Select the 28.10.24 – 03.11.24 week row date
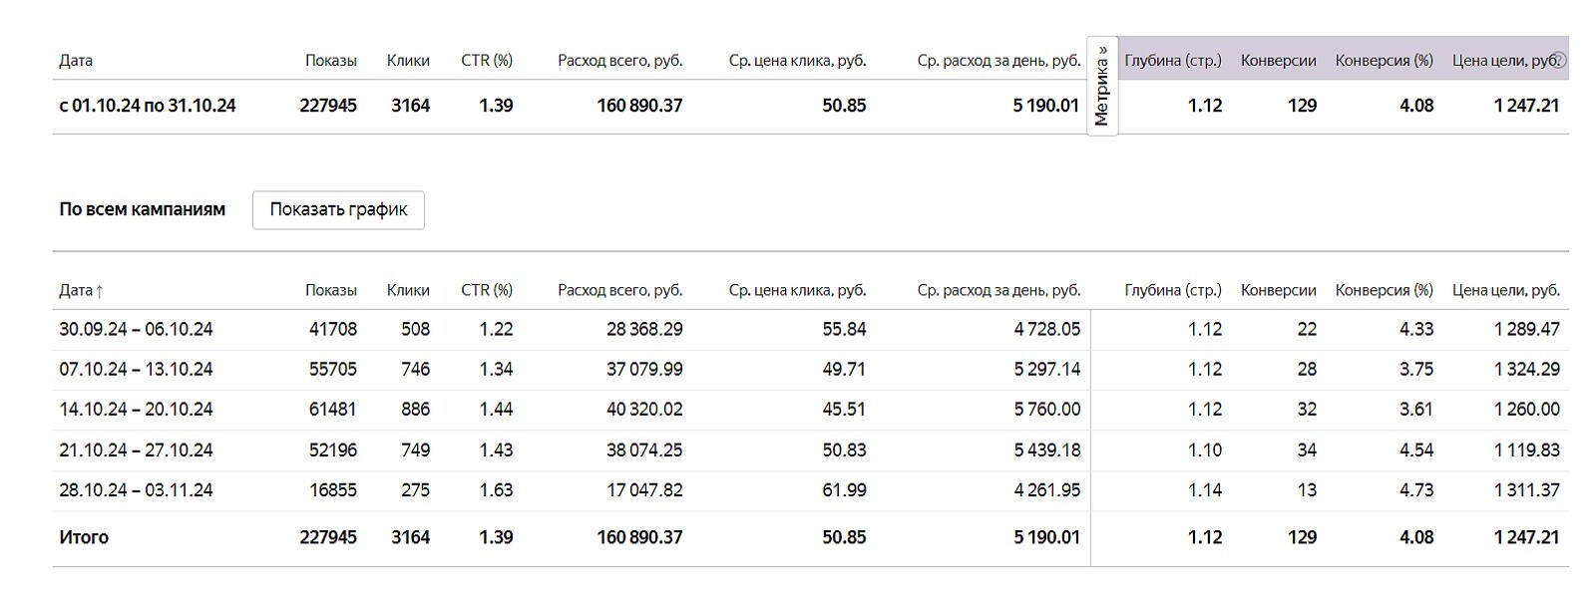This screenshot has width=1596, height=598. point(136,489)
